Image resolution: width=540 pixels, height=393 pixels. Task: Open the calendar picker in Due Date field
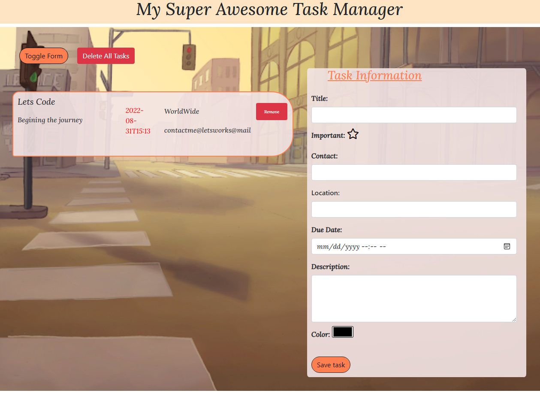tap(507, 246)
